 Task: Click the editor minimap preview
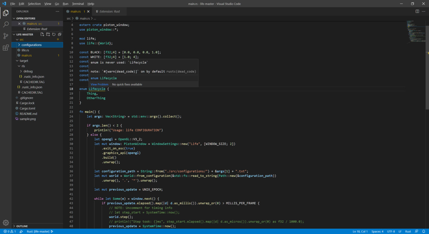pyautogui.click(x=417, y=32)
